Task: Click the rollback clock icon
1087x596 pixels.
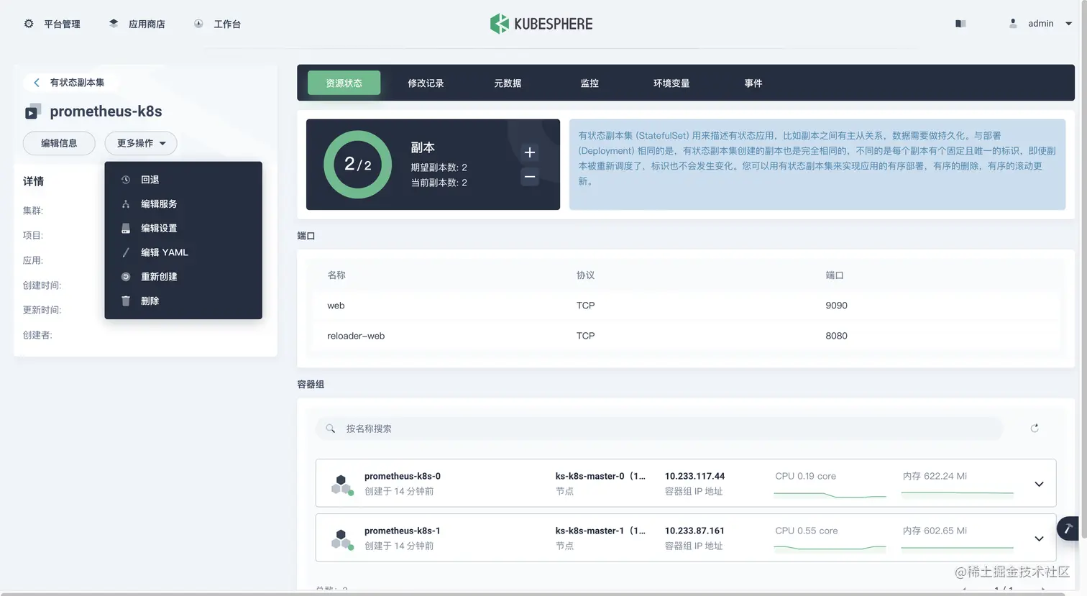Action: (126, 180)
